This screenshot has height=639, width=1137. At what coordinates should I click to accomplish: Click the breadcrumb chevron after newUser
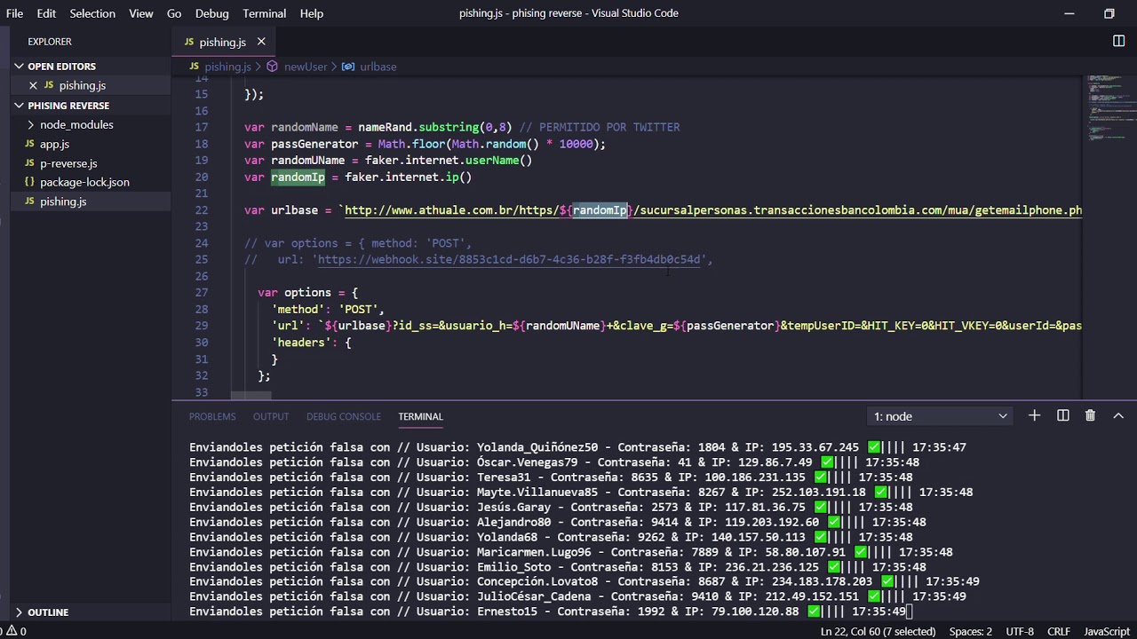[335, 67]
